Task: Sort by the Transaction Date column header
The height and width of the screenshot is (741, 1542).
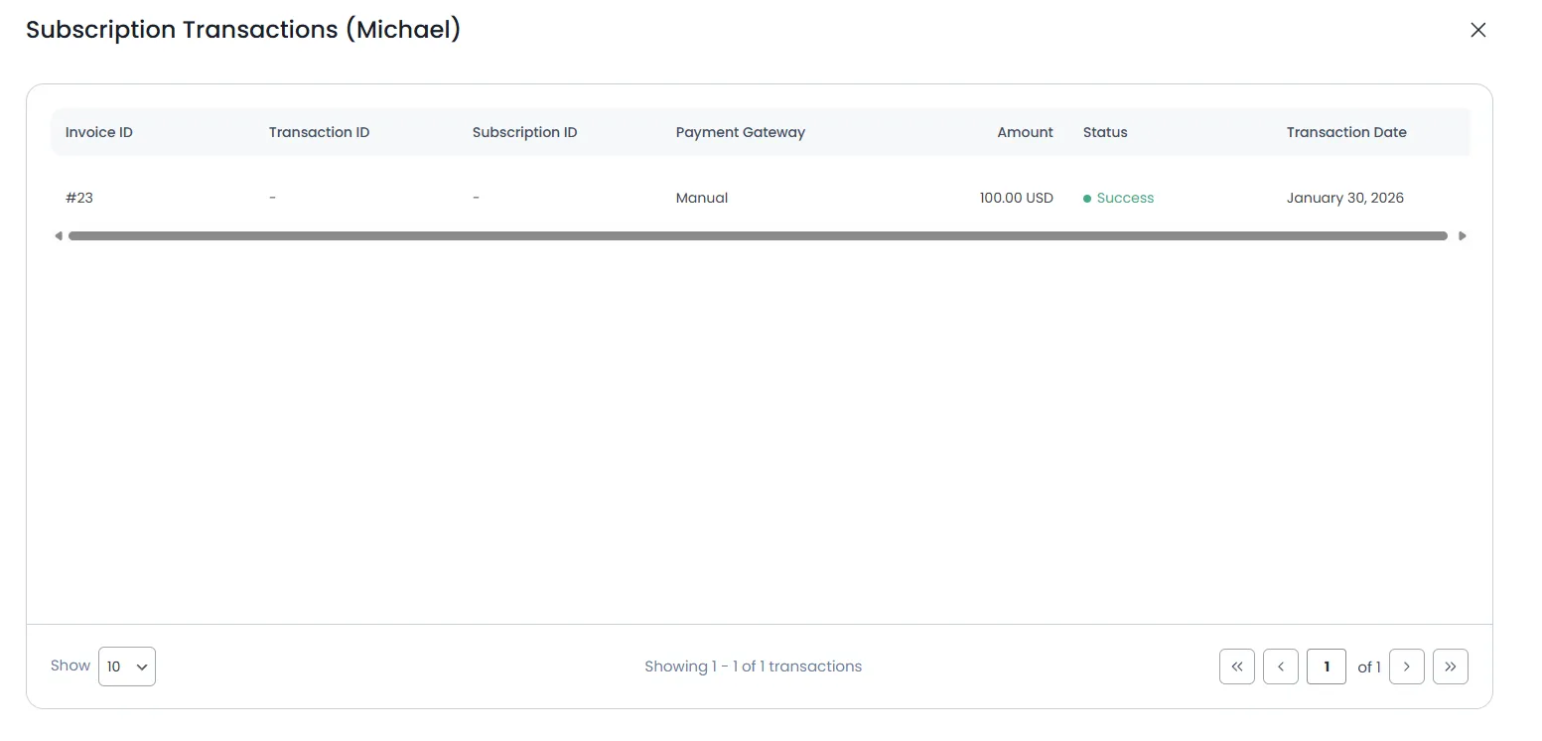Action: [x=1346, y=132]
